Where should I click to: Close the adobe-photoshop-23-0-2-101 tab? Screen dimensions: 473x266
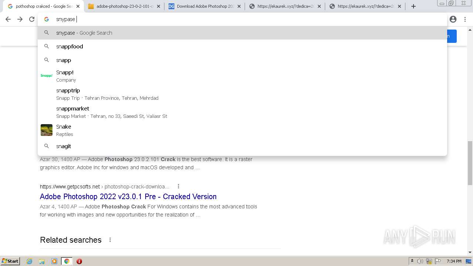point(158,6)
